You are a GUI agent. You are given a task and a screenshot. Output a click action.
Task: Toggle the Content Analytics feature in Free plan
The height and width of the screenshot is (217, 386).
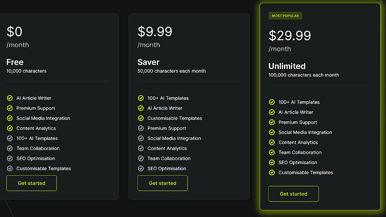click(36, 128)
